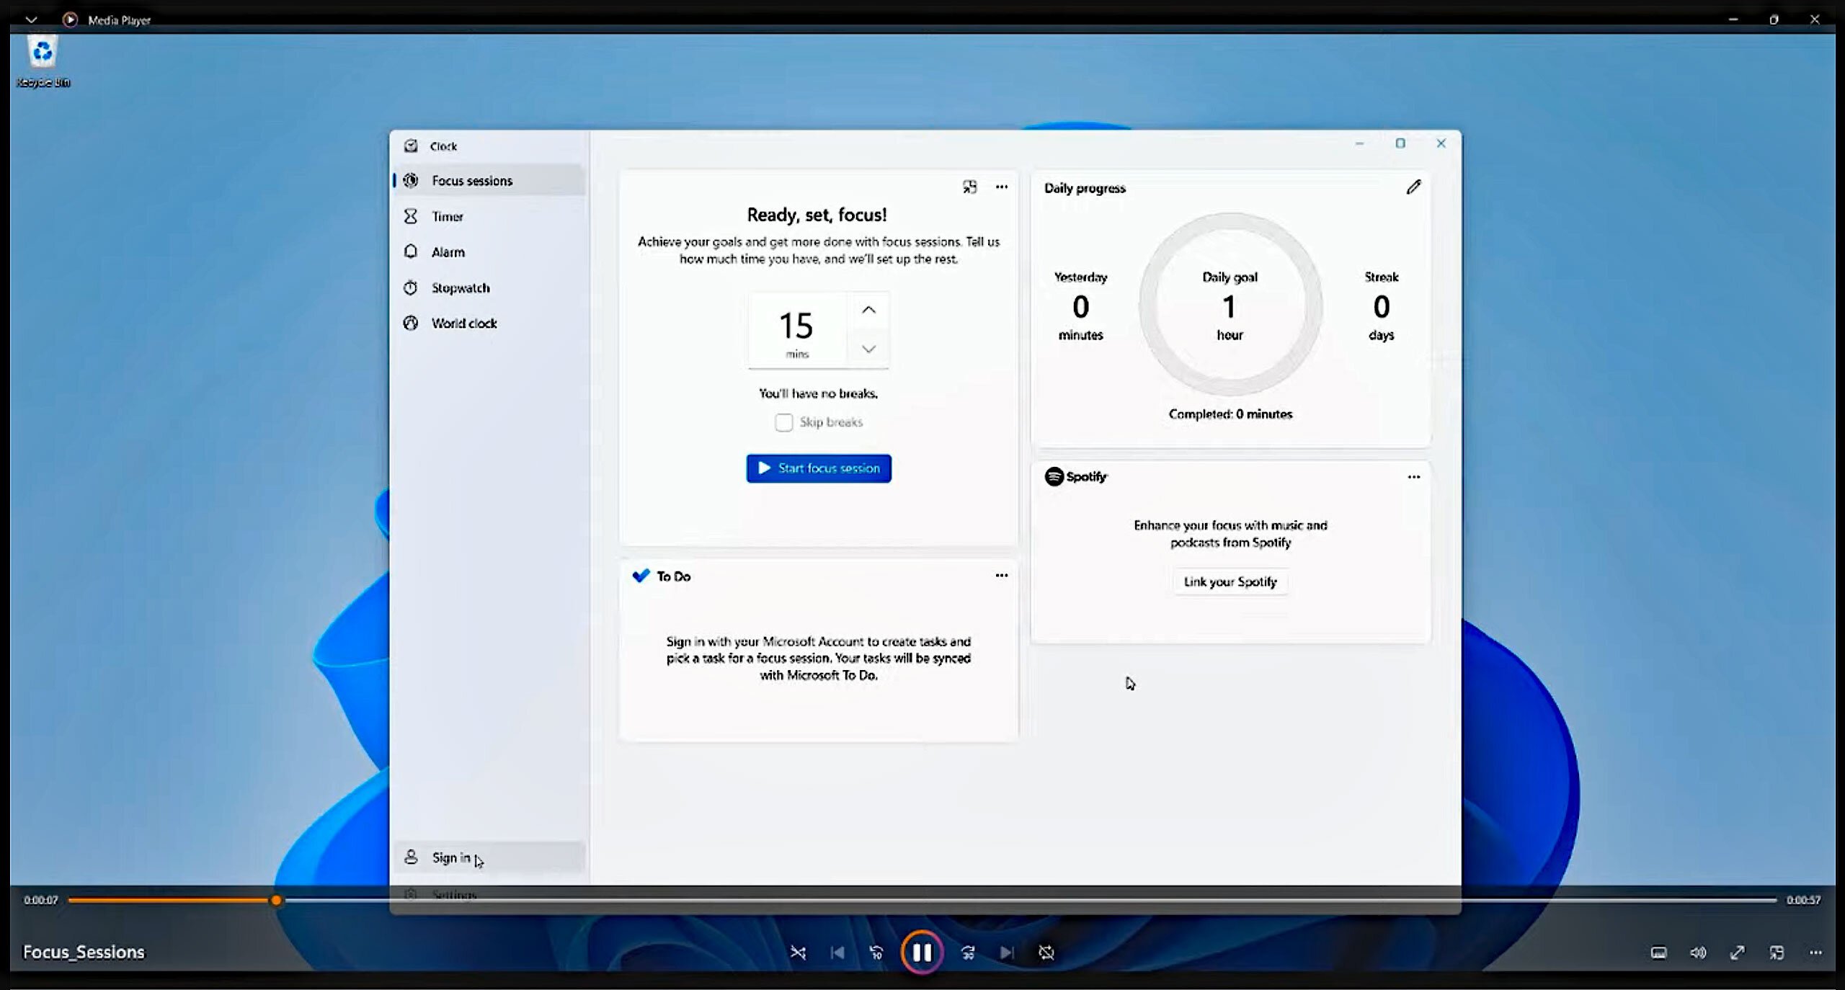
Task: Pause the video in Media Player
Action: click(x=922, y=953)
